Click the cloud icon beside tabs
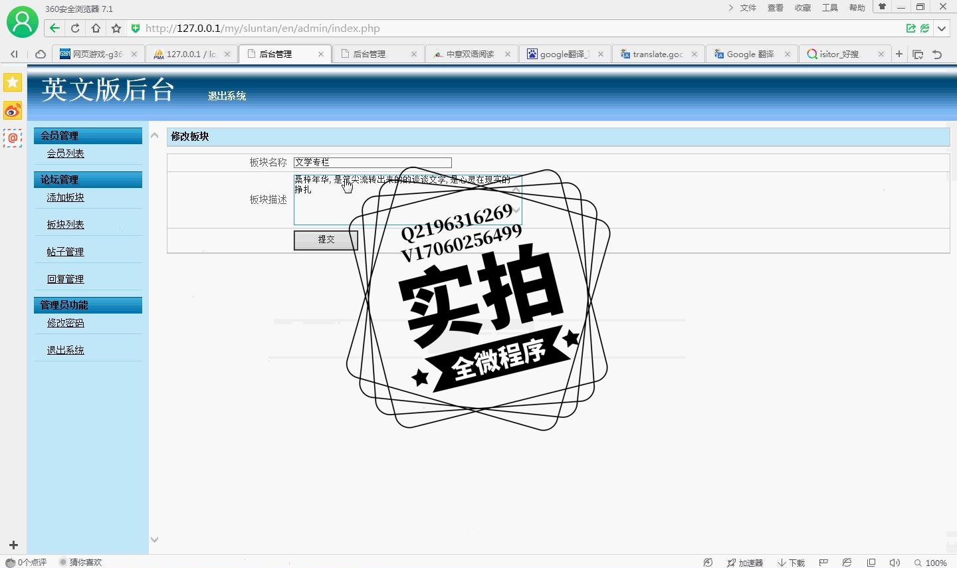The image size is (957, 568). [41, 54]
